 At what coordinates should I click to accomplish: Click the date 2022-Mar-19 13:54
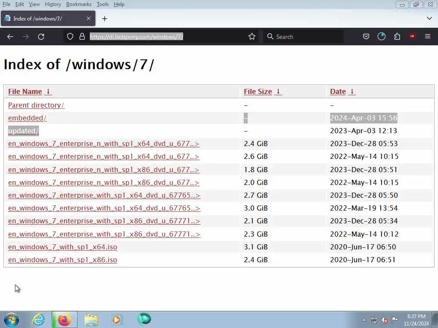(x=364, y=208)
